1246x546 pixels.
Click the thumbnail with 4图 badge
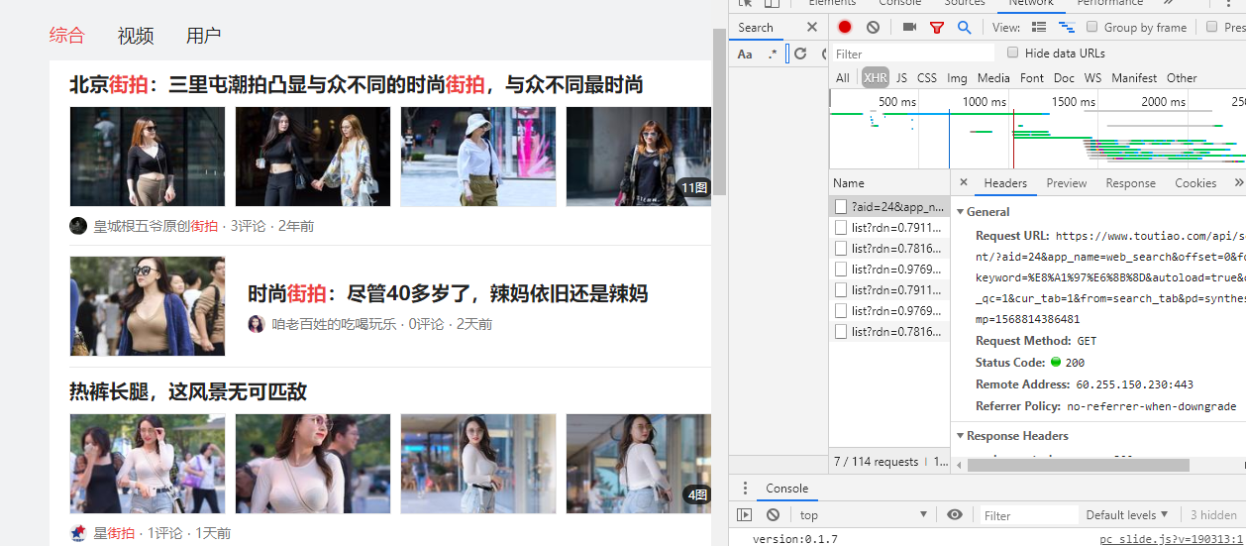(639, 464)
